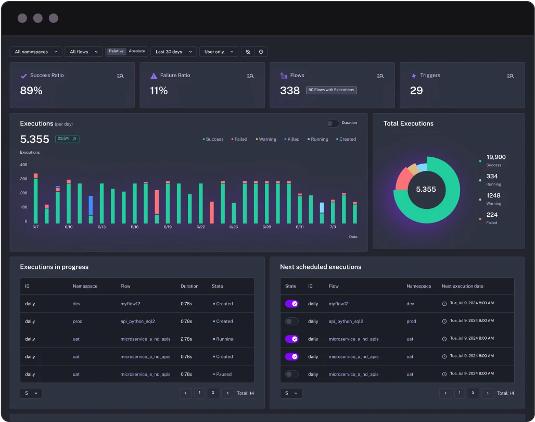Select the Relative date tab
The image size is (535, 422).
point(116,51)
